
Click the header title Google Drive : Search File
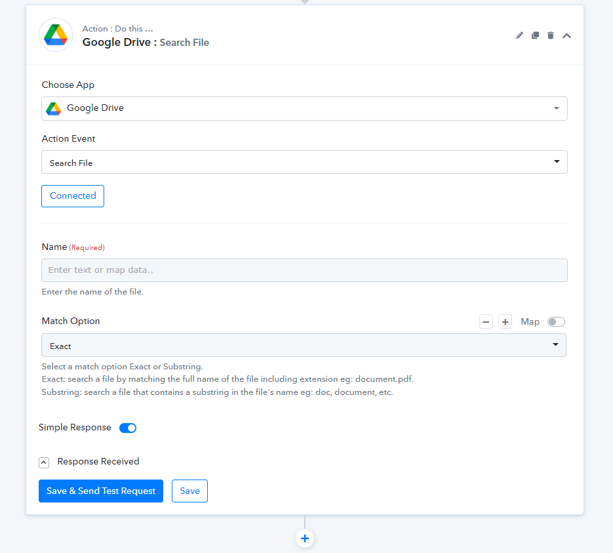point(146,42)
